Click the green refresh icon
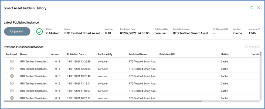The image size is (265, 109). 252,8
